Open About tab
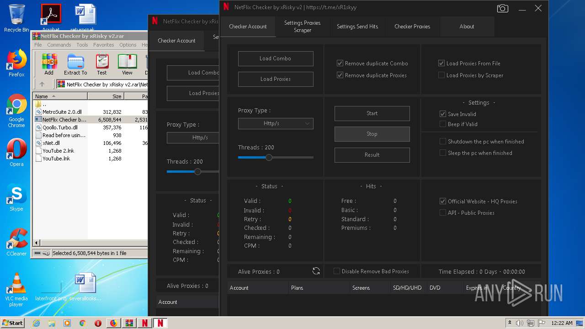Image resolution: width=585 pixels, height=329 pixels. coord(467,27)
